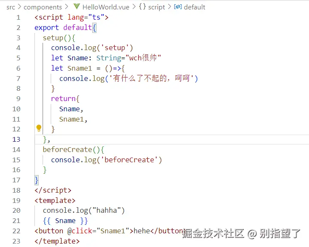
Task: Click the "hahha" string on line 20
Action: (x=106, y=211)
